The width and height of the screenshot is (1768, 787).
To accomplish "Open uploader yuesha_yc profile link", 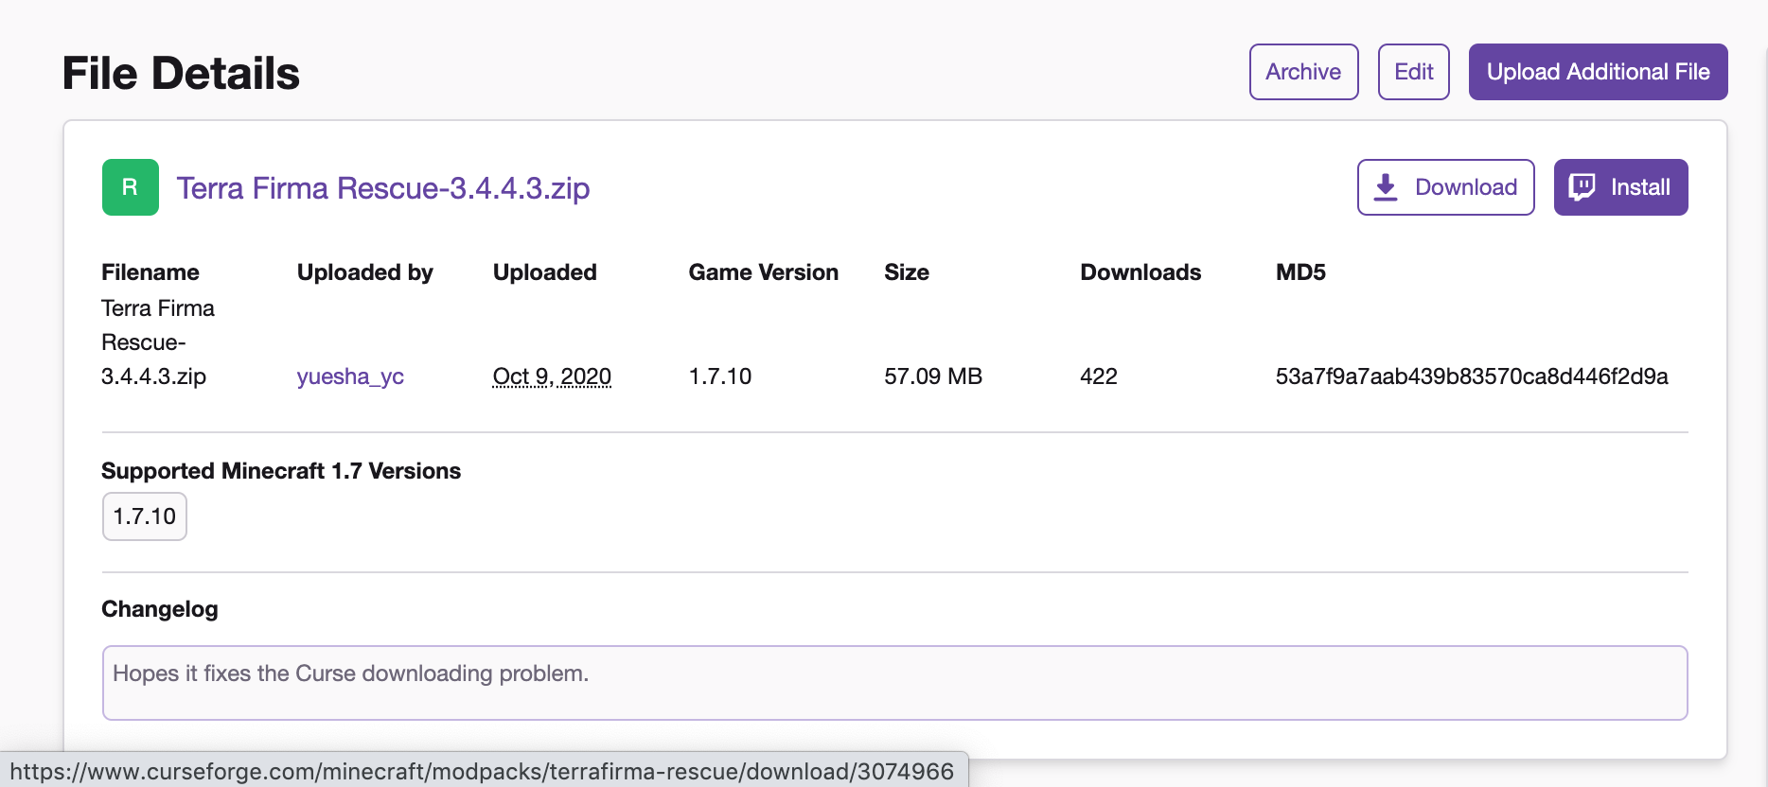I will 350,376.
